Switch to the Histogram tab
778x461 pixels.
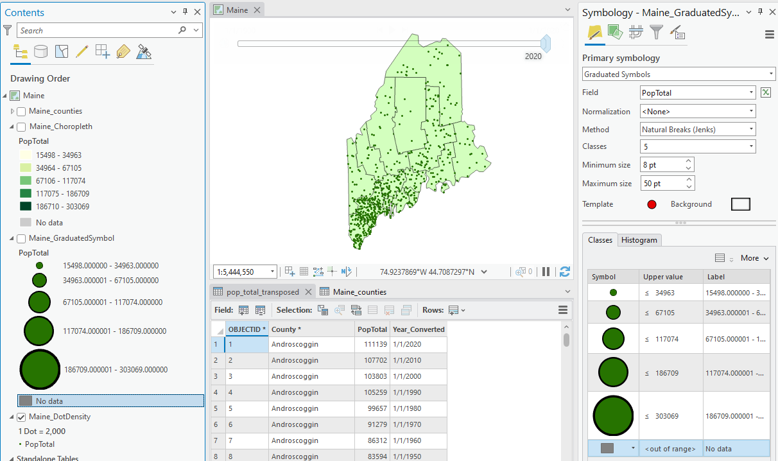point(639,239)
